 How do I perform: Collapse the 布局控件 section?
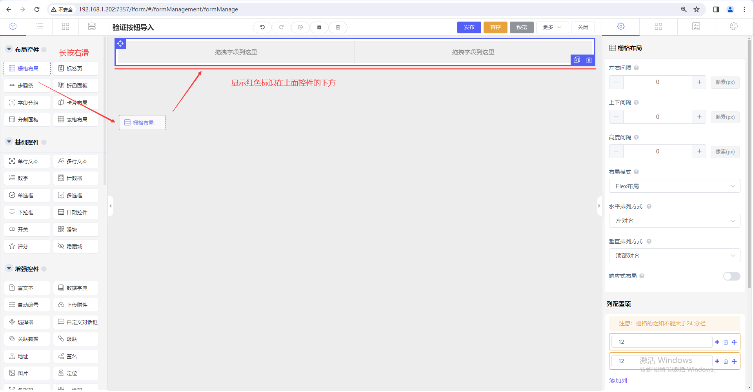pyautogui.click(x=9, y=49)
